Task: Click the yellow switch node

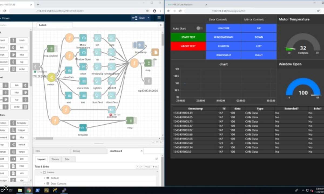Action: (51, 77)
